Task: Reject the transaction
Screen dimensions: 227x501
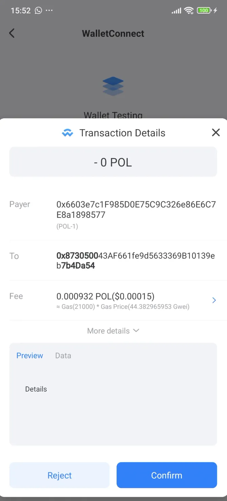Action: click(x=59, y=475)
